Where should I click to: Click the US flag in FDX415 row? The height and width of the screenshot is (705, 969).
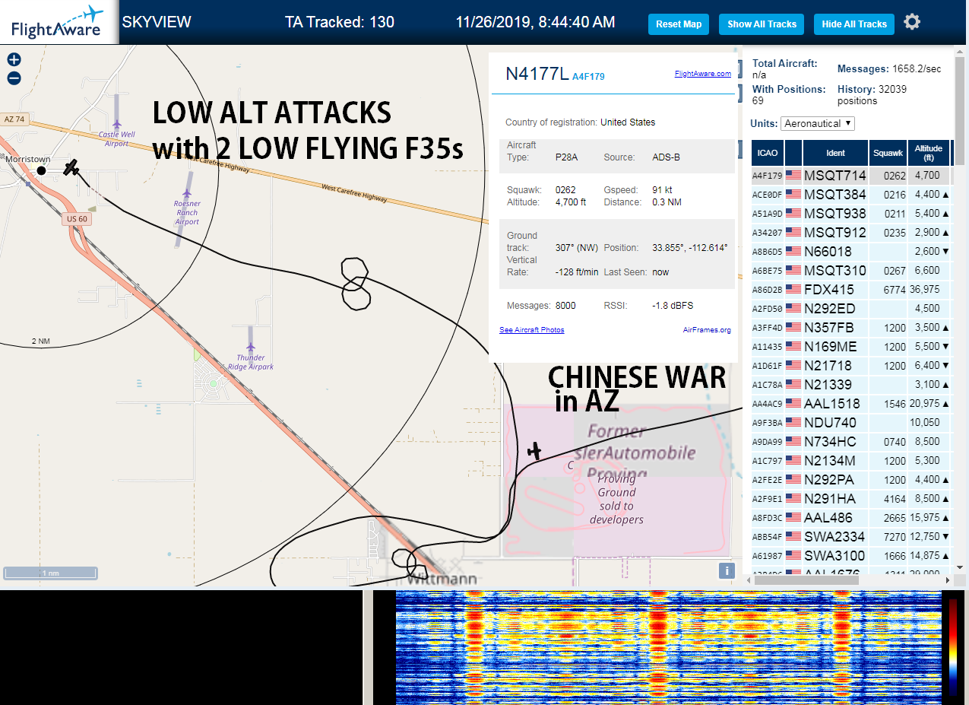(793, 289)
